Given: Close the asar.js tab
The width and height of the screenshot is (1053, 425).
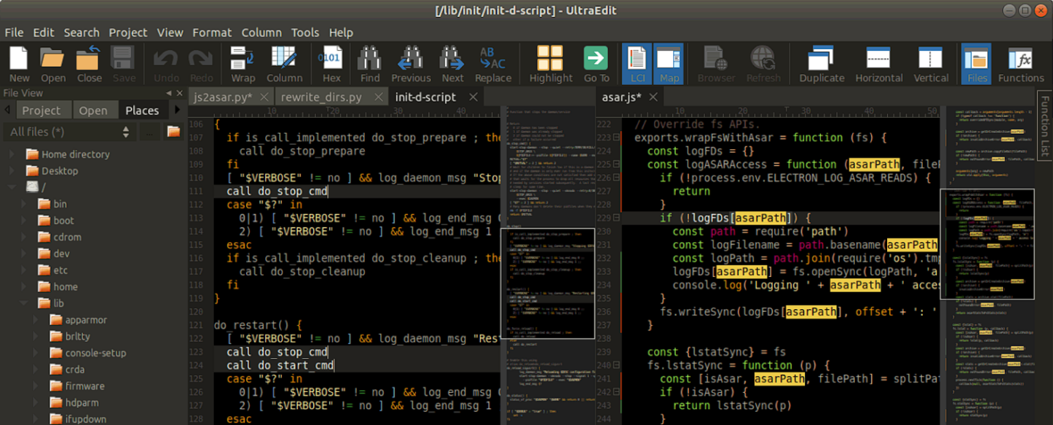Looking at the screenshot, I should [653, 97].
